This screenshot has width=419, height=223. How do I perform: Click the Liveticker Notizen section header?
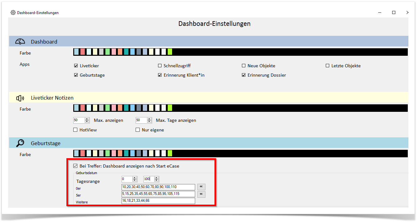click(x=208, y=98)
